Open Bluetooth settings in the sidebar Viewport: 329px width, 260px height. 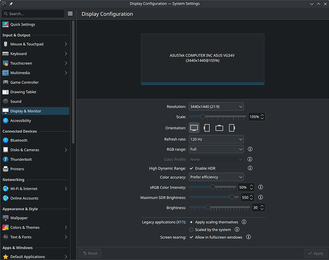click(x=19, y=140)
